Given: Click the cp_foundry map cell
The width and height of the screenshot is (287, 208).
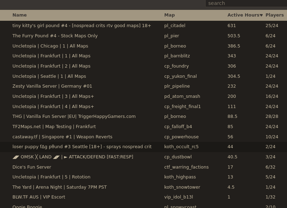Looking at the screenshot, I should [176, 66].
